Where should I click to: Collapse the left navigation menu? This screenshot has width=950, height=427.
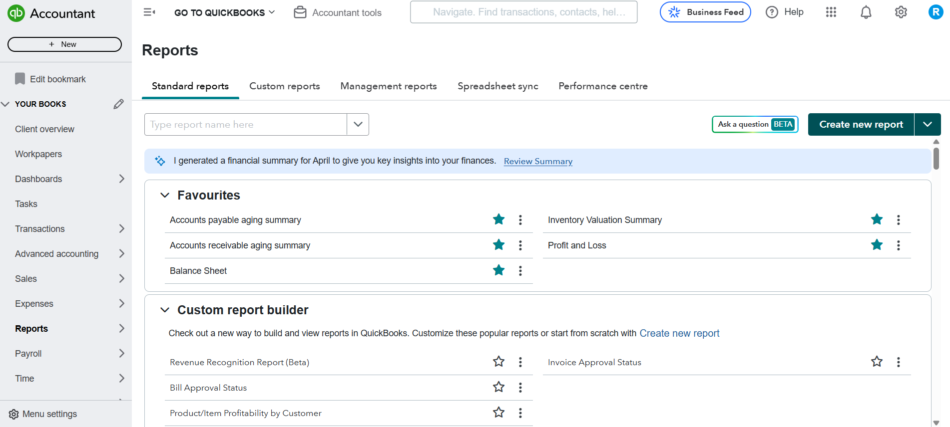point(149,12)
